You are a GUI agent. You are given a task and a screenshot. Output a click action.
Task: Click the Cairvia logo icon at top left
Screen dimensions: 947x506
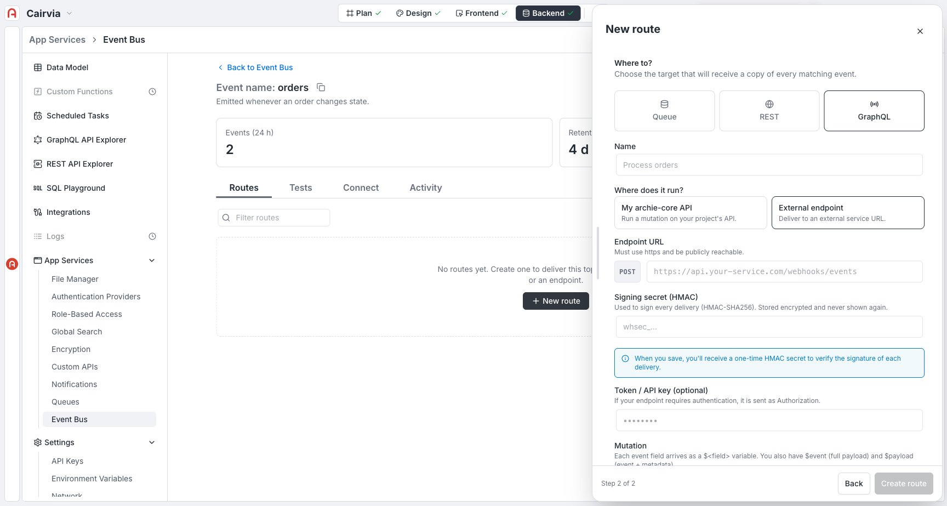tap(12, 13)
